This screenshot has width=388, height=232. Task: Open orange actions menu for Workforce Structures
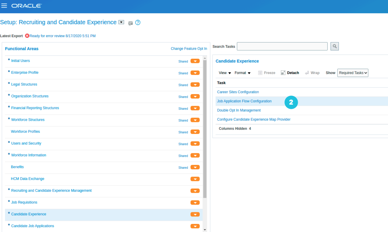[195, 120]
